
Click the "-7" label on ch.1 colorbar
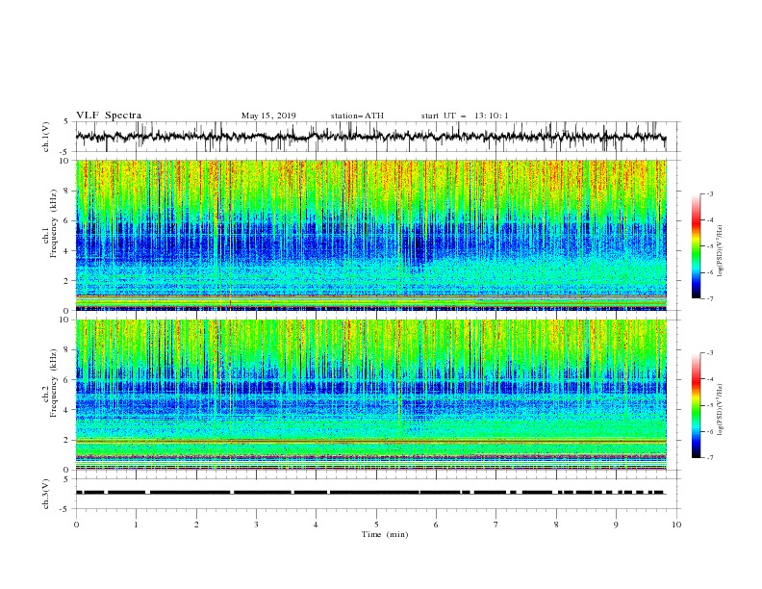click(x=709, y=298)
